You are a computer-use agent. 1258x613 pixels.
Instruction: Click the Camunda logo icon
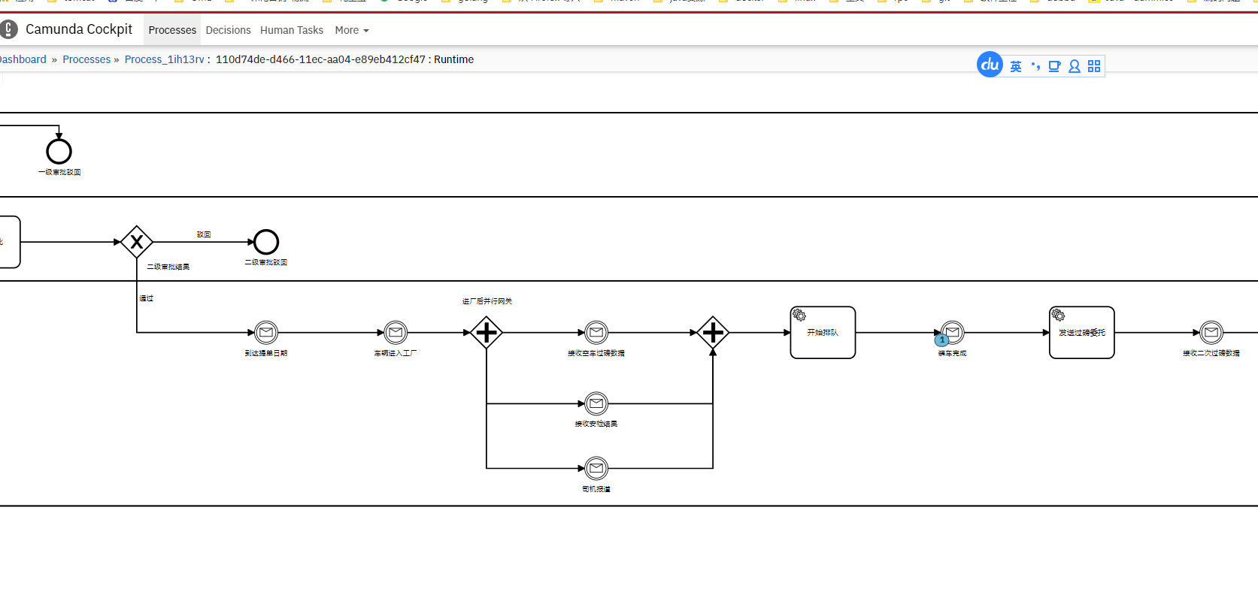pyautogui.click(x=8, y=29)
